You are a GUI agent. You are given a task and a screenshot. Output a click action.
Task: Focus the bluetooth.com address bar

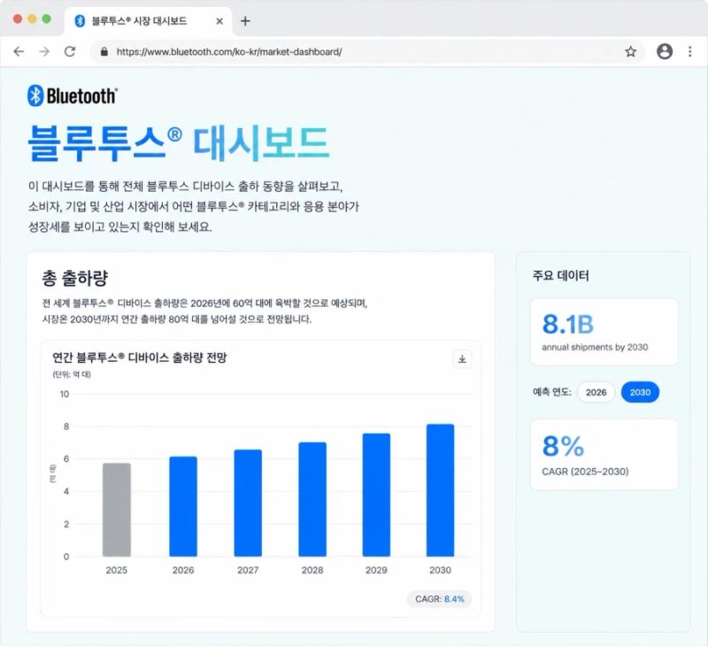click(x=366, y=51)
